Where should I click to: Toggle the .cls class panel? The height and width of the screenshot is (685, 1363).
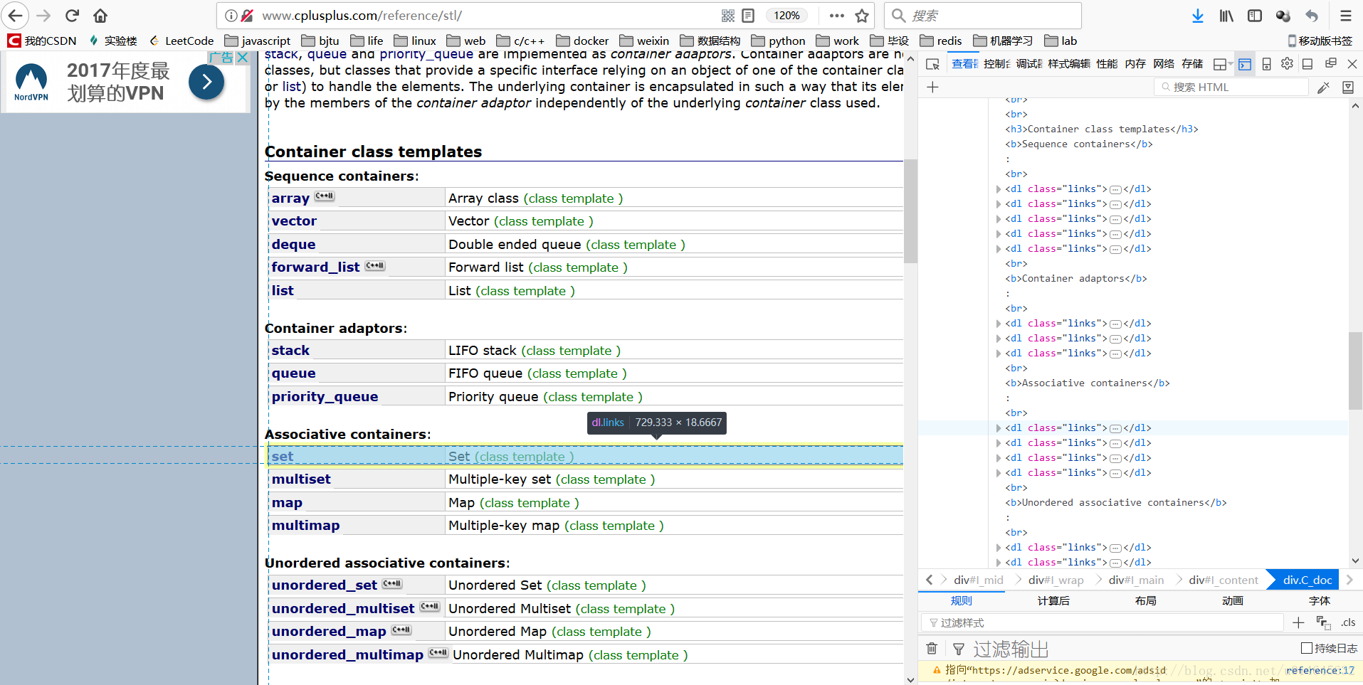(x=1348, y=622)
